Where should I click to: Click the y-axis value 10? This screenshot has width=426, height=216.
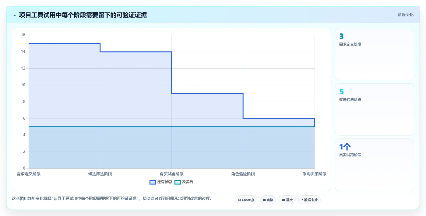pyautogui.click(x=23, y=85)
